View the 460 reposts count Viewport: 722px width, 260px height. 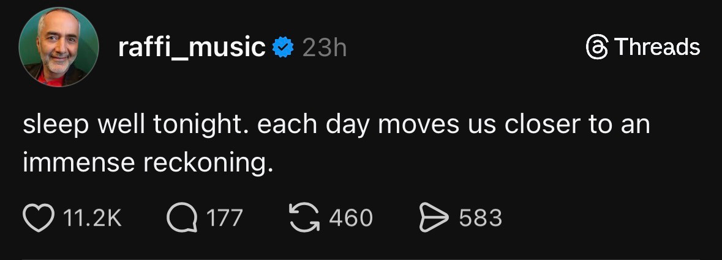(351, 218)
